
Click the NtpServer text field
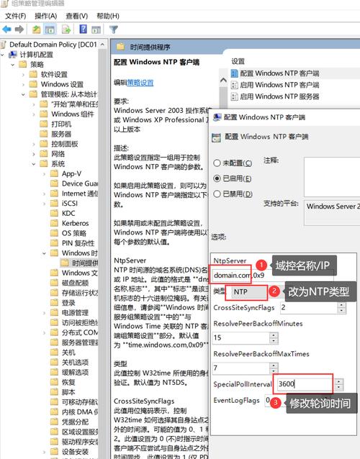coord(272,275)
